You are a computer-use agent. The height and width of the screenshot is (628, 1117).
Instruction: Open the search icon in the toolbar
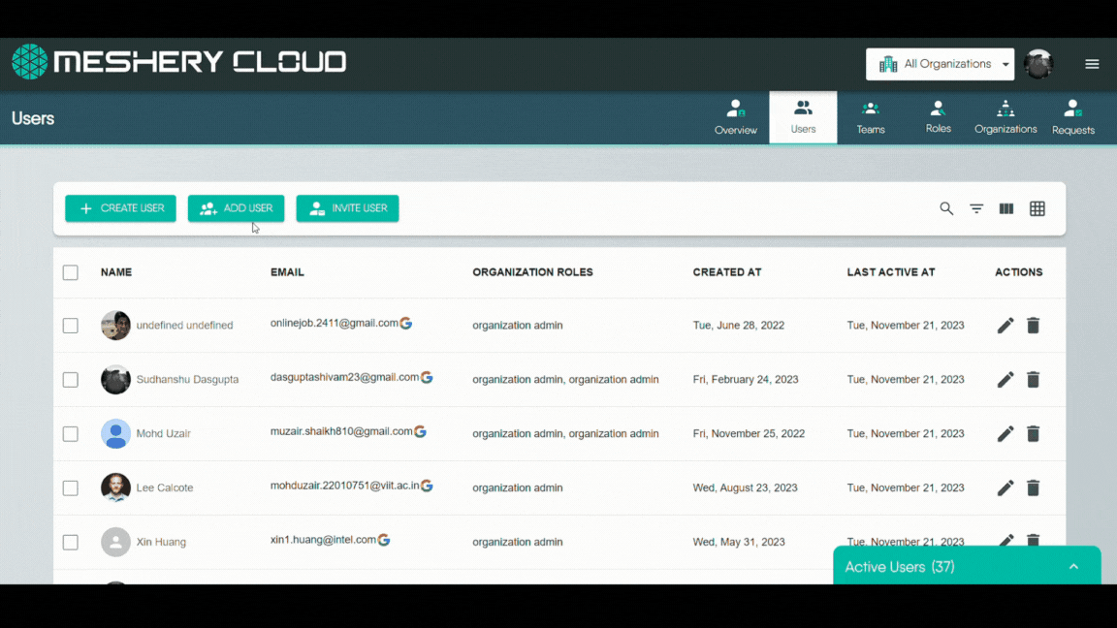pyautogui.click(x=945, y=208)
